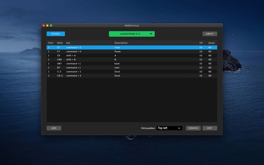
Task: Click the 'shift + B' key cell
Action: (71, 60)
